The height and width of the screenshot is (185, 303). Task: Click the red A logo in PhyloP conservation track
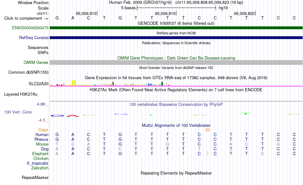pyautogui.click(x=73, y=116)
